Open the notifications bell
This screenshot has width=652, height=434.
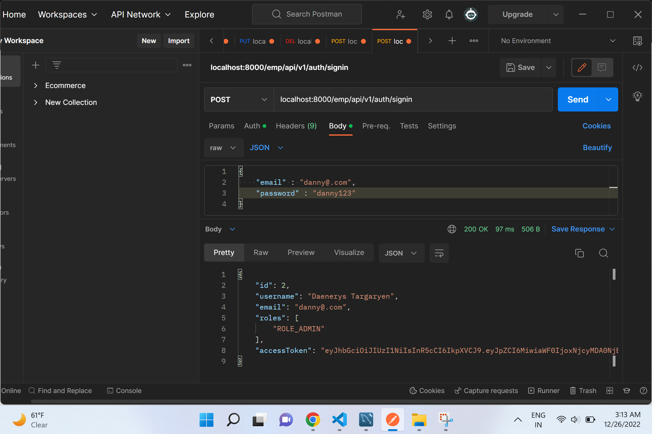pyautogui.click(x=449, y=14)
